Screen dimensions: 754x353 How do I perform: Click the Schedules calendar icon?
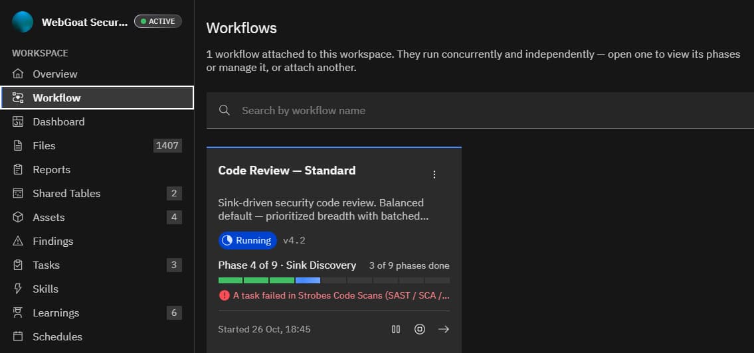point(18,336)
